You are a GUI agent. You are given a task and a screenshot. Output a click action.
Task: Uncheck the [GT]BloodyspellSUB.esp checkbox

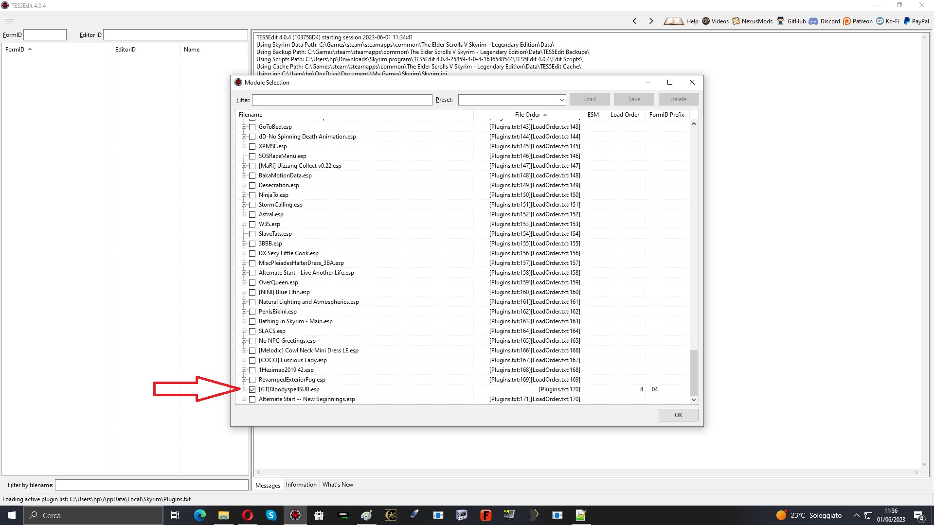click(252, 389)
